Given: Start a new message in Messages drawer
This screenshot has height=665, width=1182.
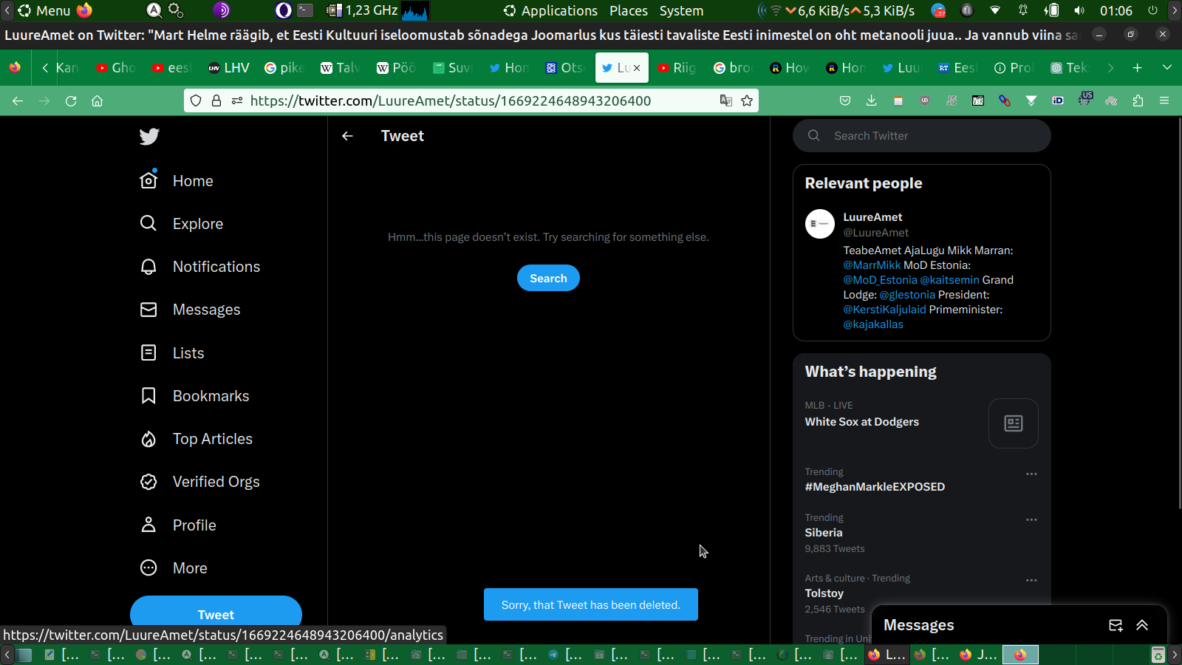Looking at the screenshot, I should 1116,625.
